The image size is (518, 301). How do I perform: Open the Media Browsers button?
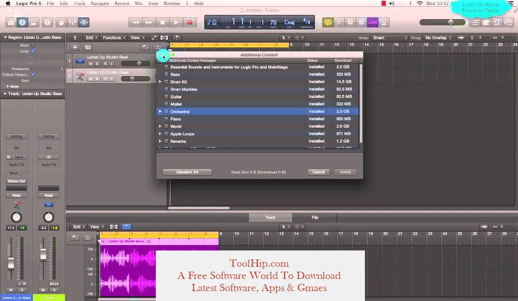pyautogui.click(x=508, y=23)
